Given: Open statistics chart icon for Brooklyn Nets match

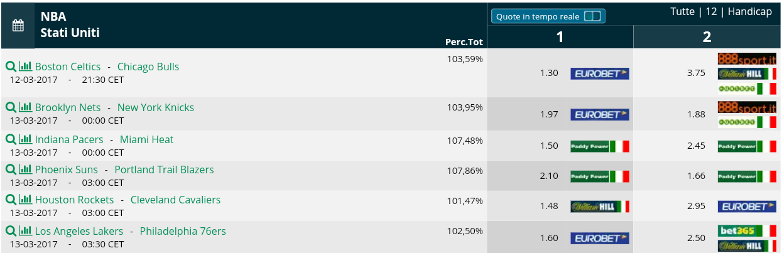Looking at the screenshot, I should click(26, 107).
